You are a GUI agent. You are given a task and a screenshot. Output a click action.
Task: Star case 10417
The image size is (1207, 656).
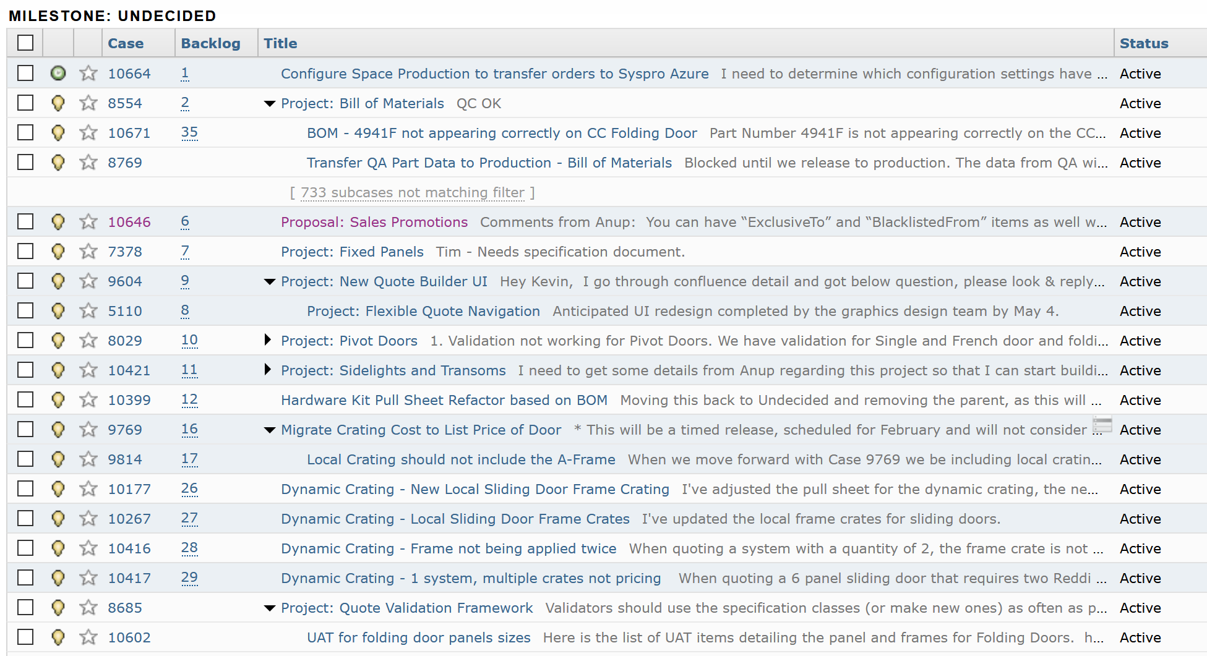(88, 578)
